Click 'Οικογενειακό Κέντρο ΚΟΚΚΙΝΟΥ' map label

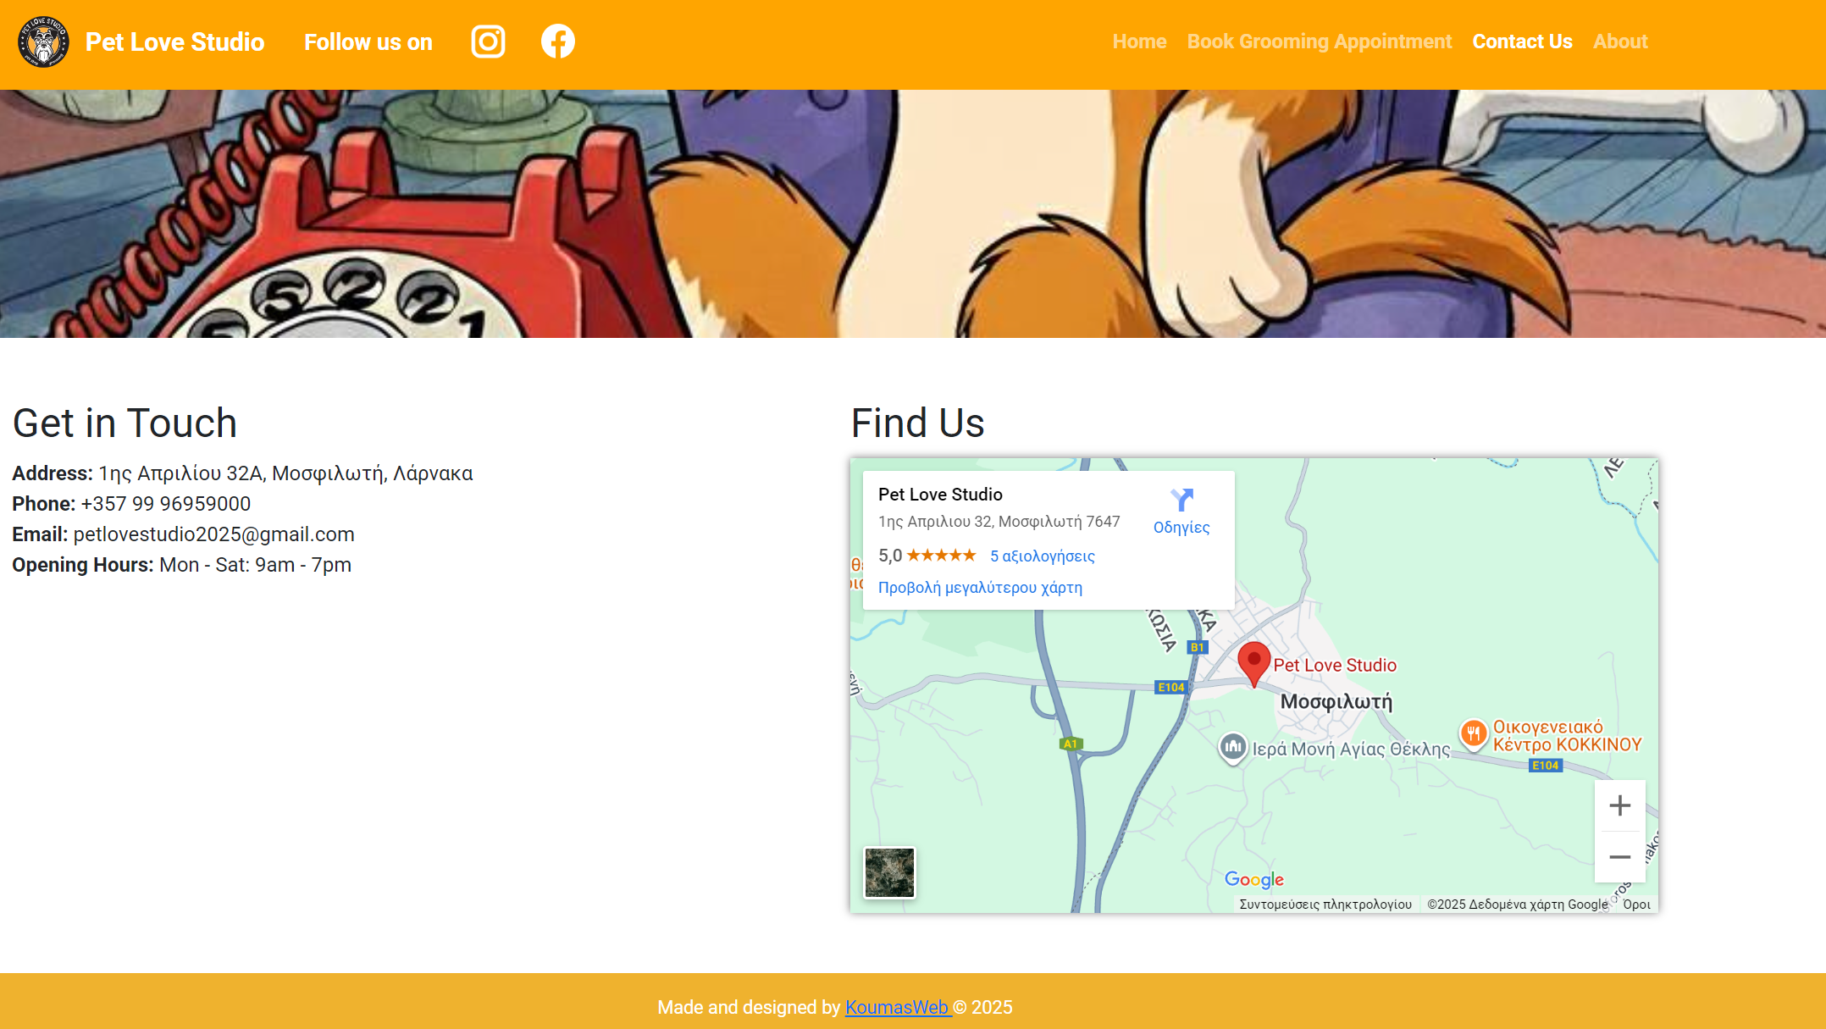[1567, 736]
